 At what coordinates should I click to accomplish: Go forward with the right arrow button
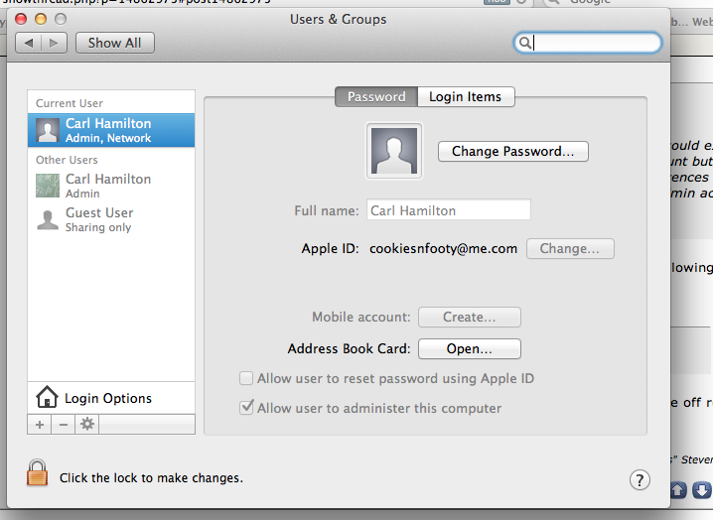54,44
